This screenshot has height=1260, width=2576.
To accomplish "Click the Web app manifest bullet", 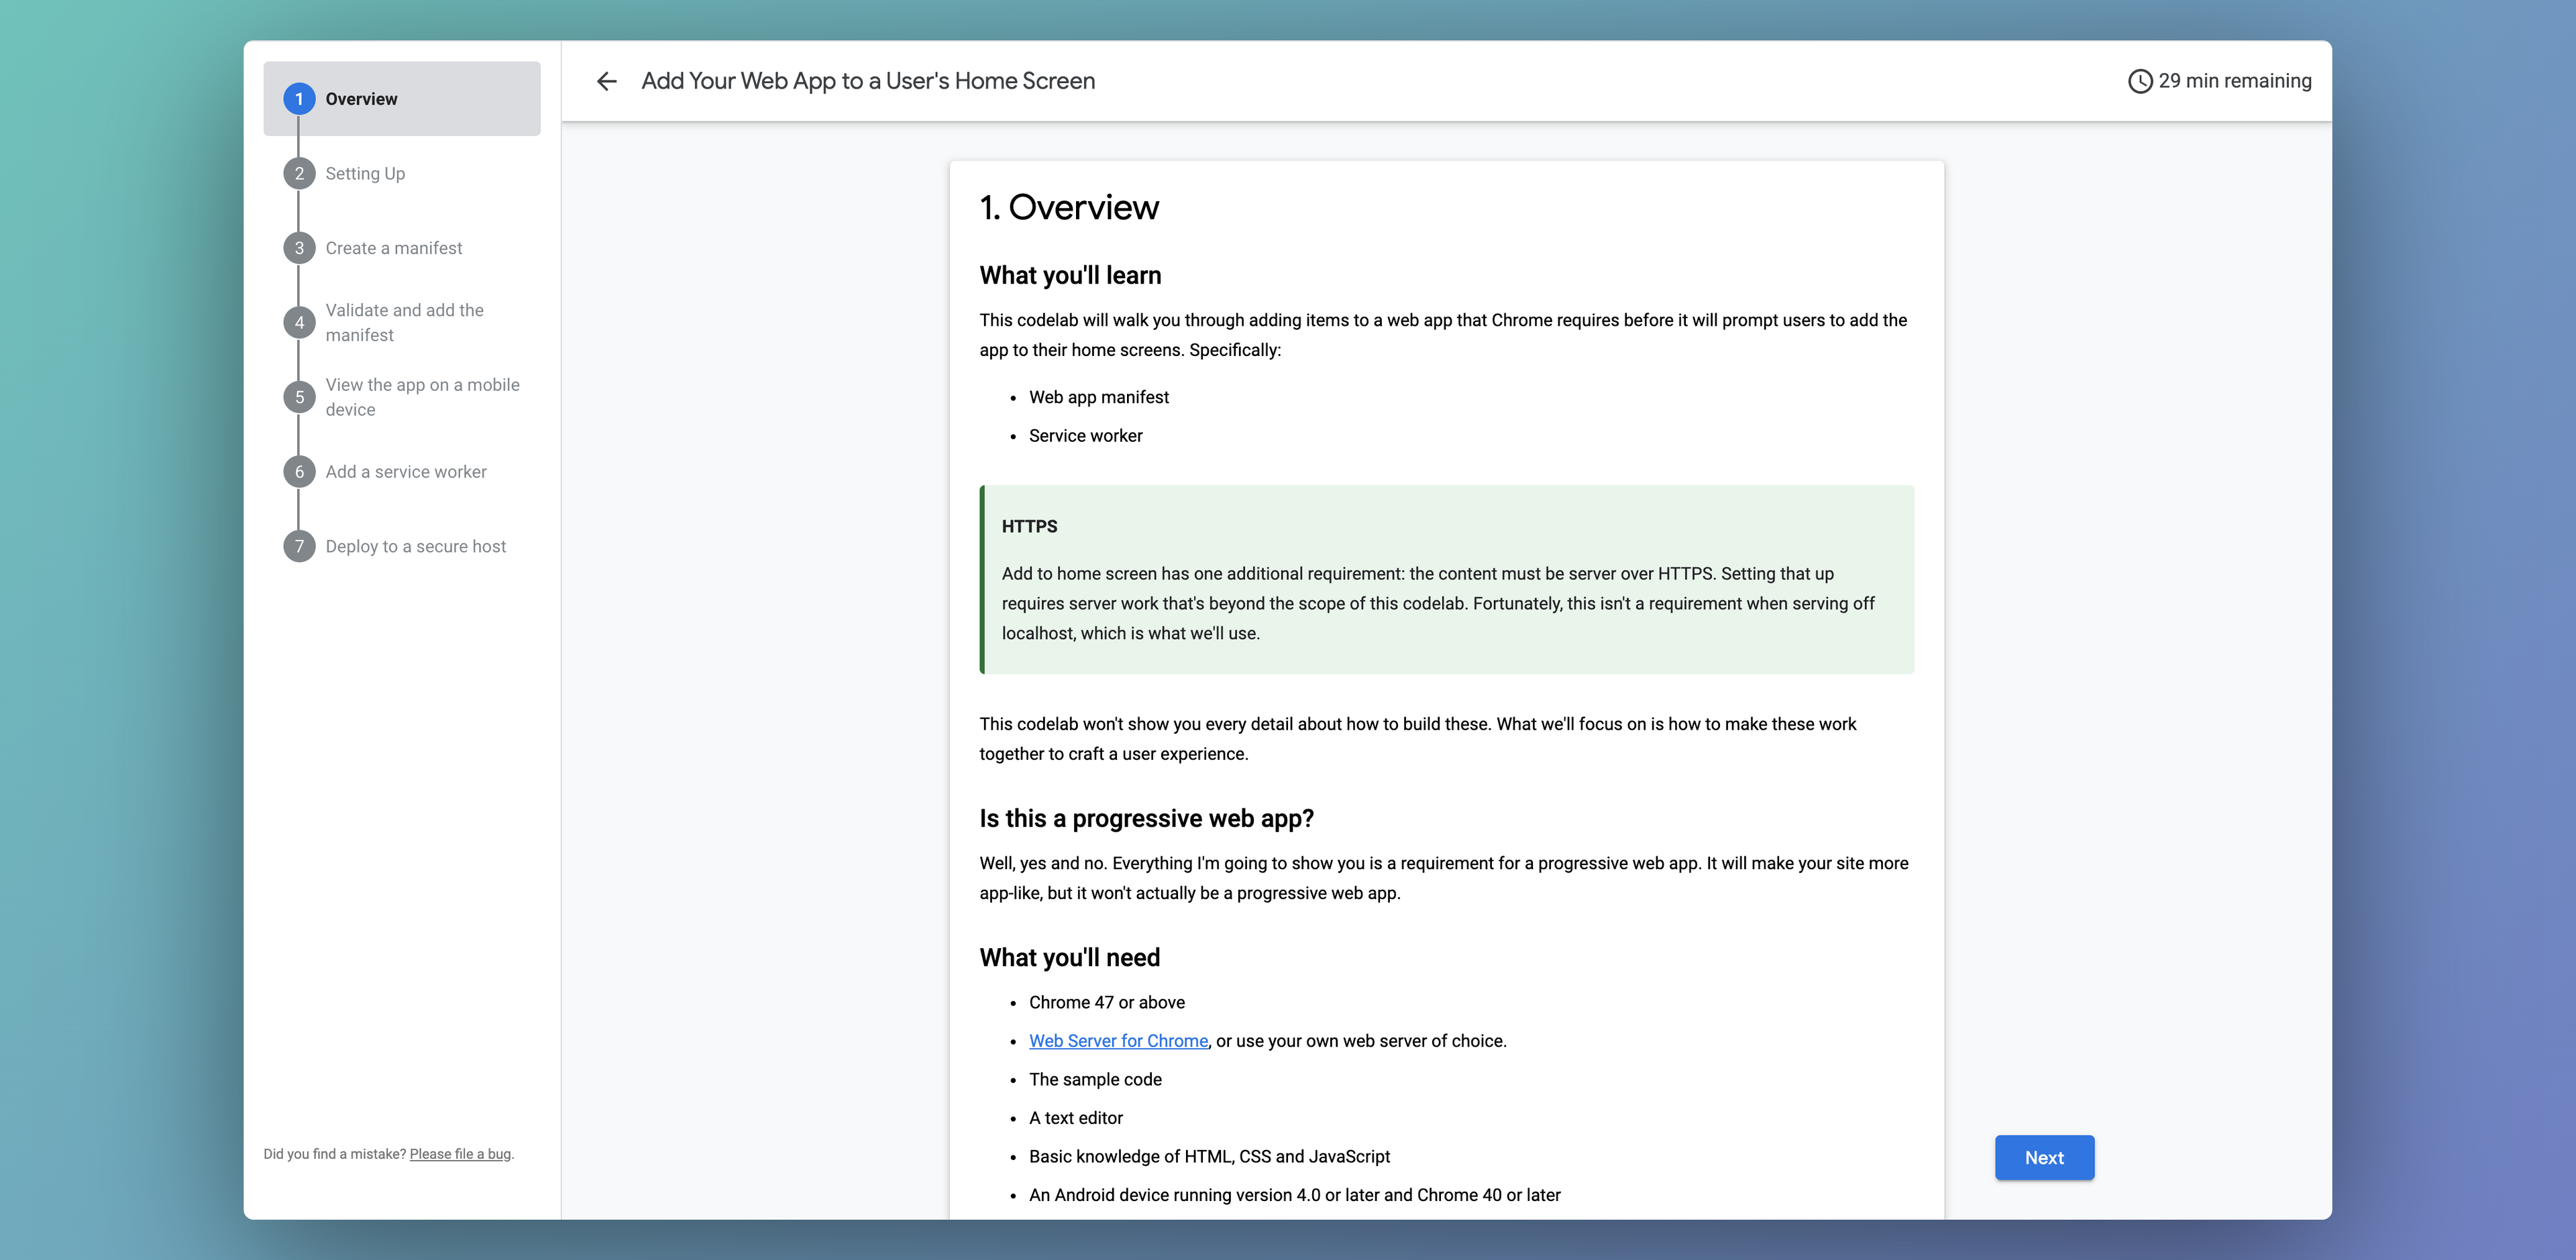I will pyautogui.click(x=1099, y=397).
